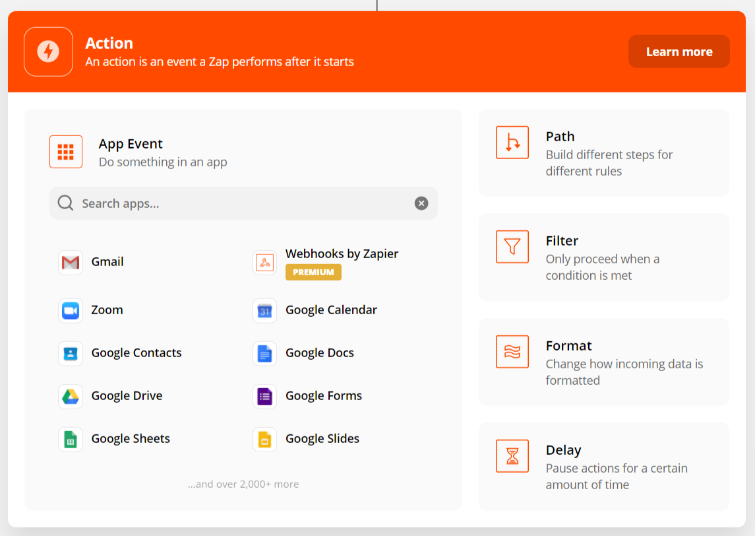This screenshot has height=536, width=755.
Task: Click the PREMIUM badge under Webhooks
Action: click(313, 273)
